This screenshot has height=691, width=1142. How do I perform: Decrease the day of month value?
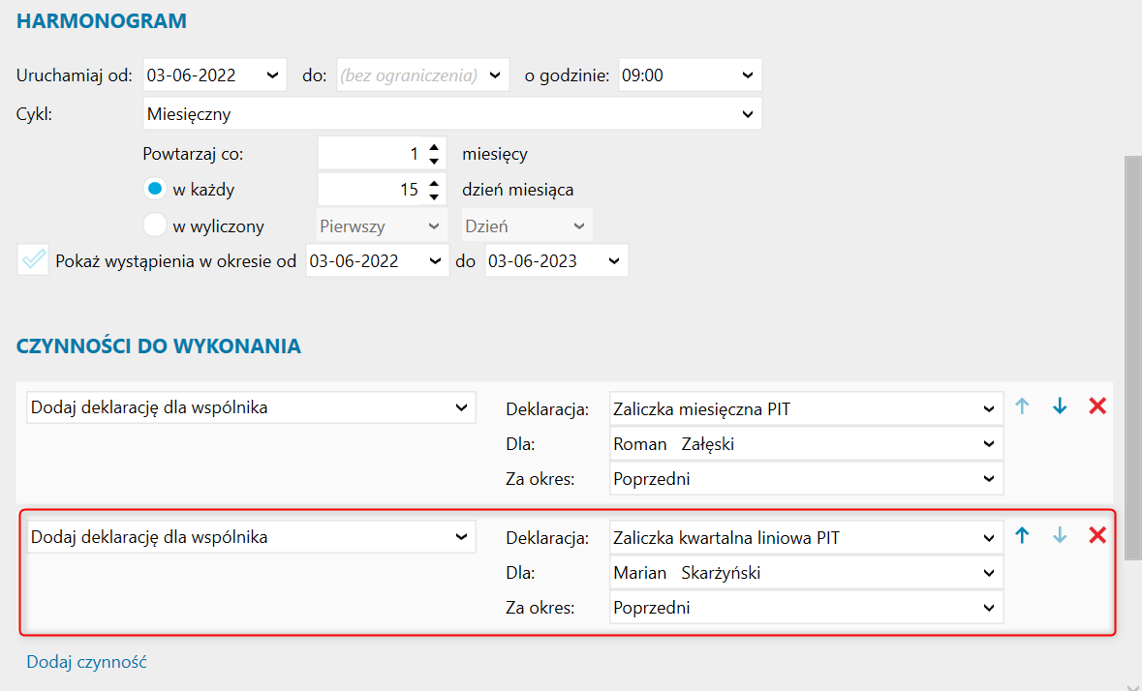(x=434, y=195)
